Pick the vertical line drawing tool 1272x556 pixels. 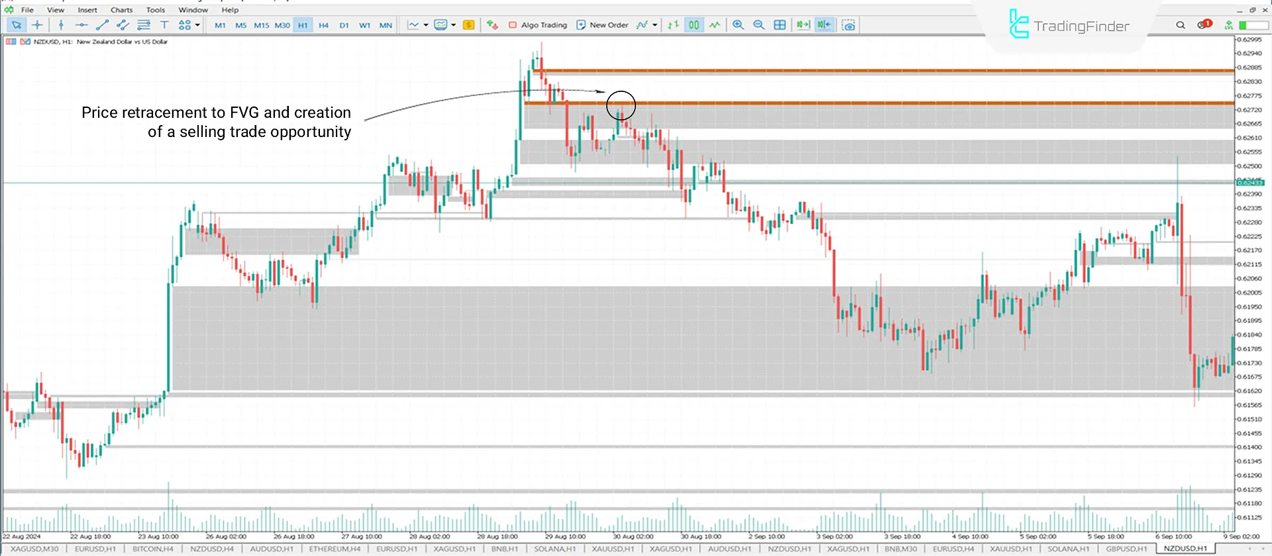coord(61,25)
